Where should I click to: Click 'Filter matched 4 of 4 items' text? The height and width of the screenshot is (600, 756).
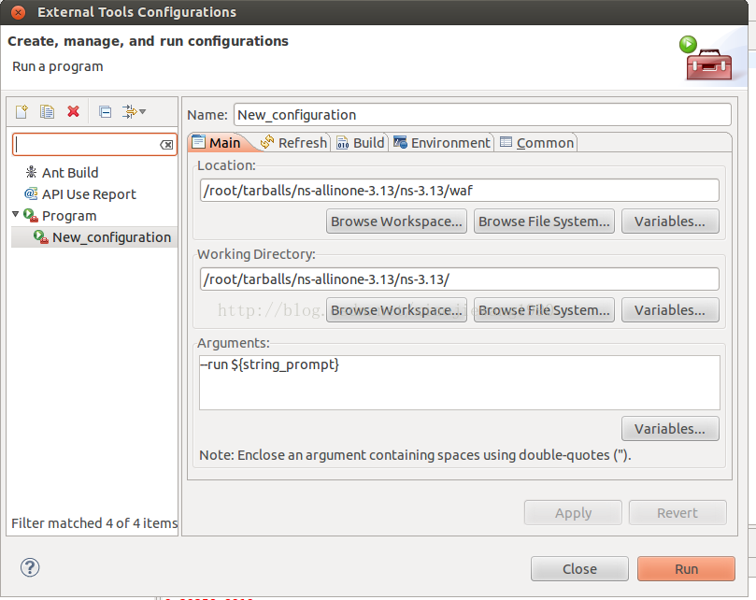(x=94, y=522)
